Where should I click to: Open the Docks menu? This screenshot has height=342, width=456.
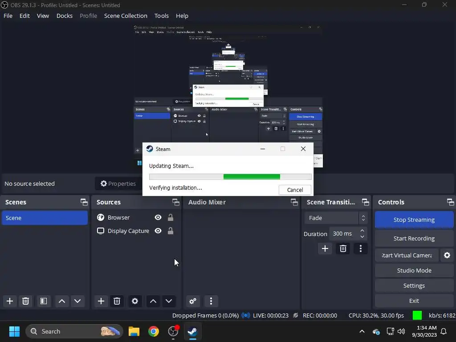[x=65, y=16]
